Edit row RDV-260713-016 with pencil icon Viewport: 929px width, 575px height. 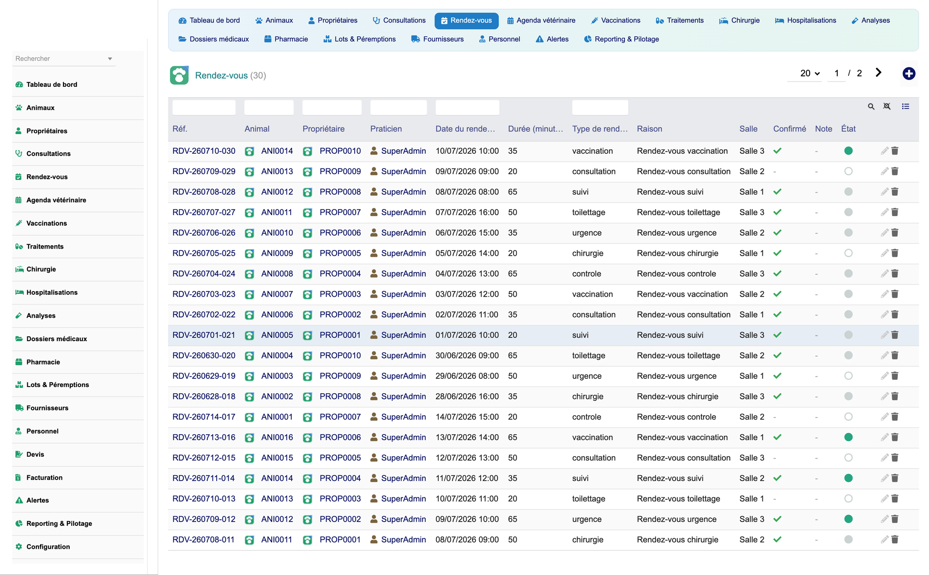click(884, 438)
